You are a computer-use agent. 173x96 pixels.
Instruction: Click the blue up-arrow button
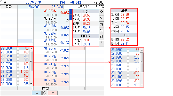click(x=37, y=93)
